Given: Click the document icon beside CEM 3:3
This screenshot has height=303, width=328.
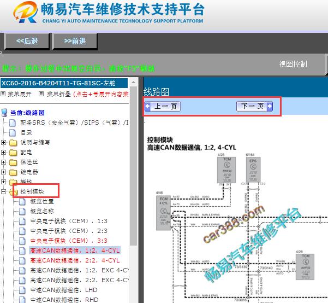Looking at the screenshot, I should 22,241.
